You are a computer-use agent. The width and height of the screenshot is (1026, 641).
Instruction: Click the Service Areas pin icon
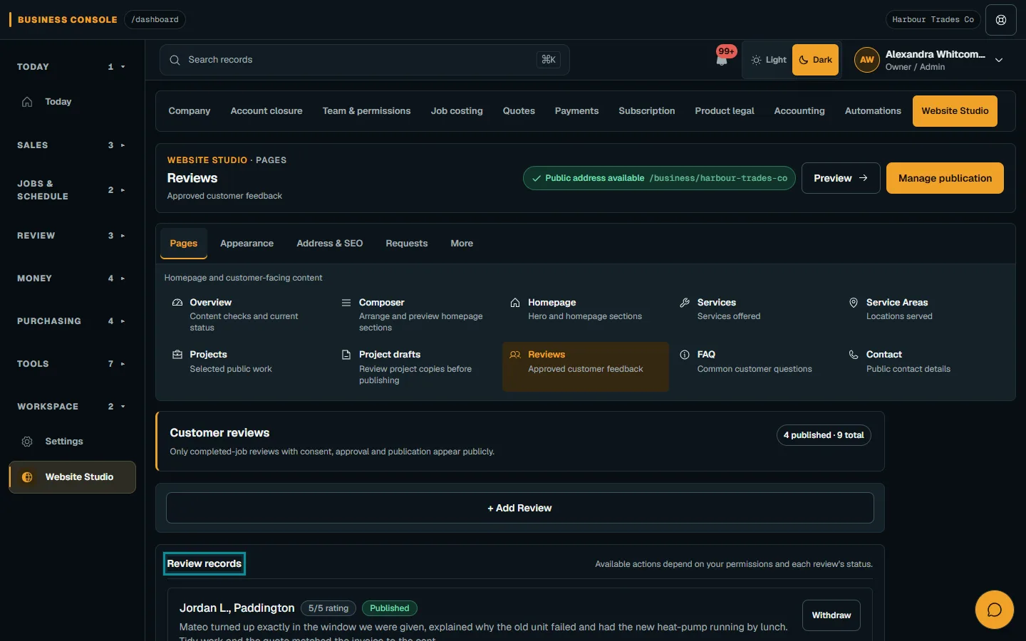[854, 303]
